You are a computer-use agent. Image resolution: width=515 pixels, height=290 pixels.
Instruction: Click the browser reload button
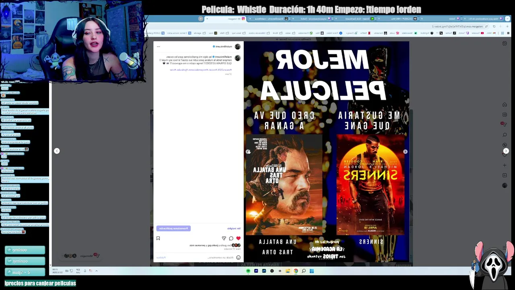click(x=494, y=27)
